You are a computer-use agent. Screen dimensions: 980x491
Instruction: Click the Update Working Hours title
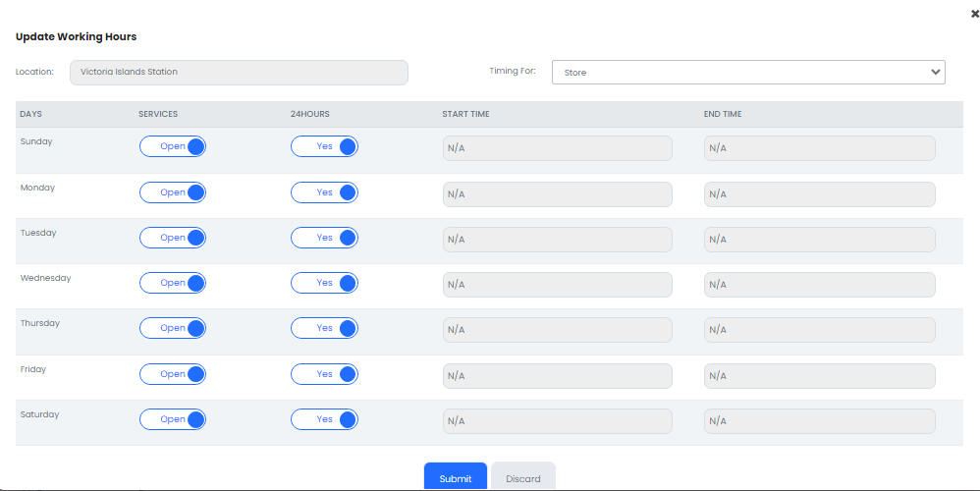click(x=77, y=37)
